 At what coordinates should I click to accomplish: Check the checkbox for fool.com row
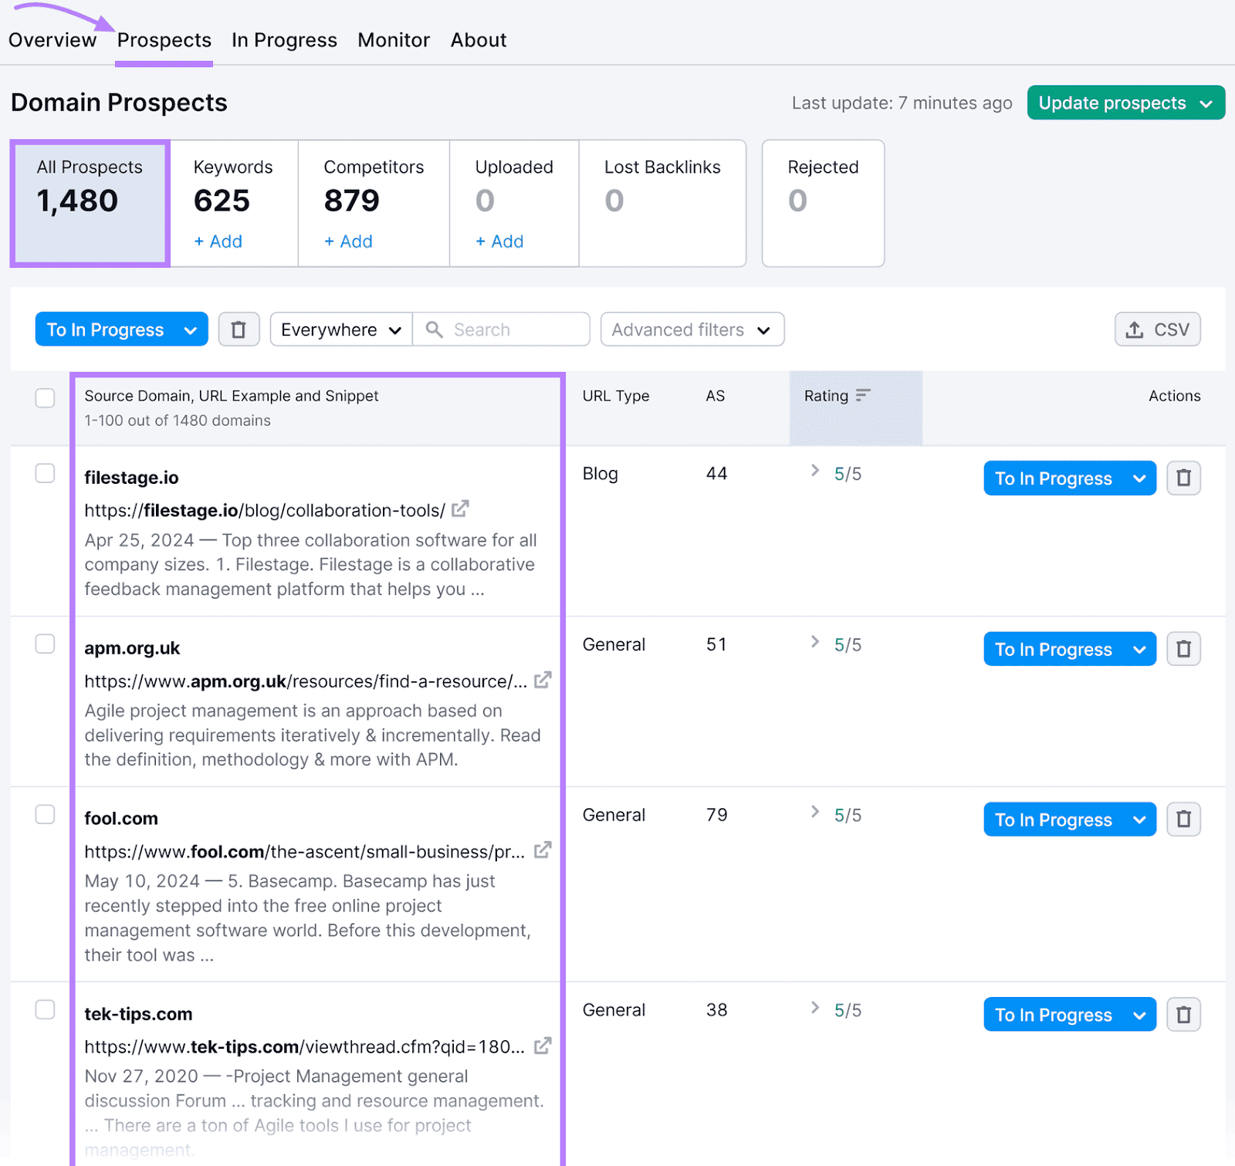click(x=45, y=814)
